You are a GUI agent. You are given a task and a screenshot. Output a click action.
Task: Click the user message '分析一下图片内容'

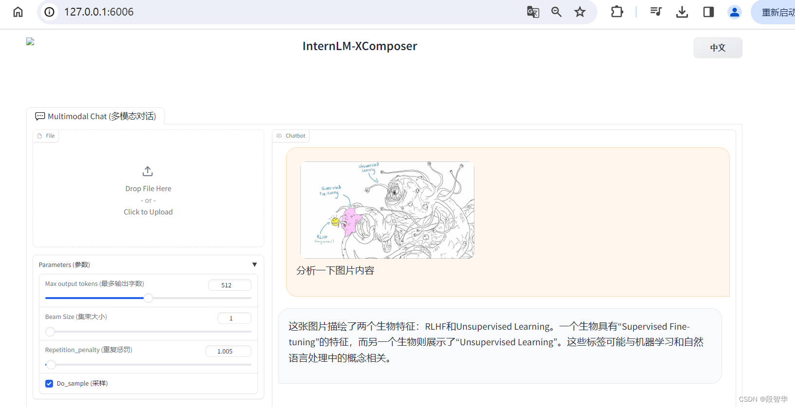tap(335, 270)
